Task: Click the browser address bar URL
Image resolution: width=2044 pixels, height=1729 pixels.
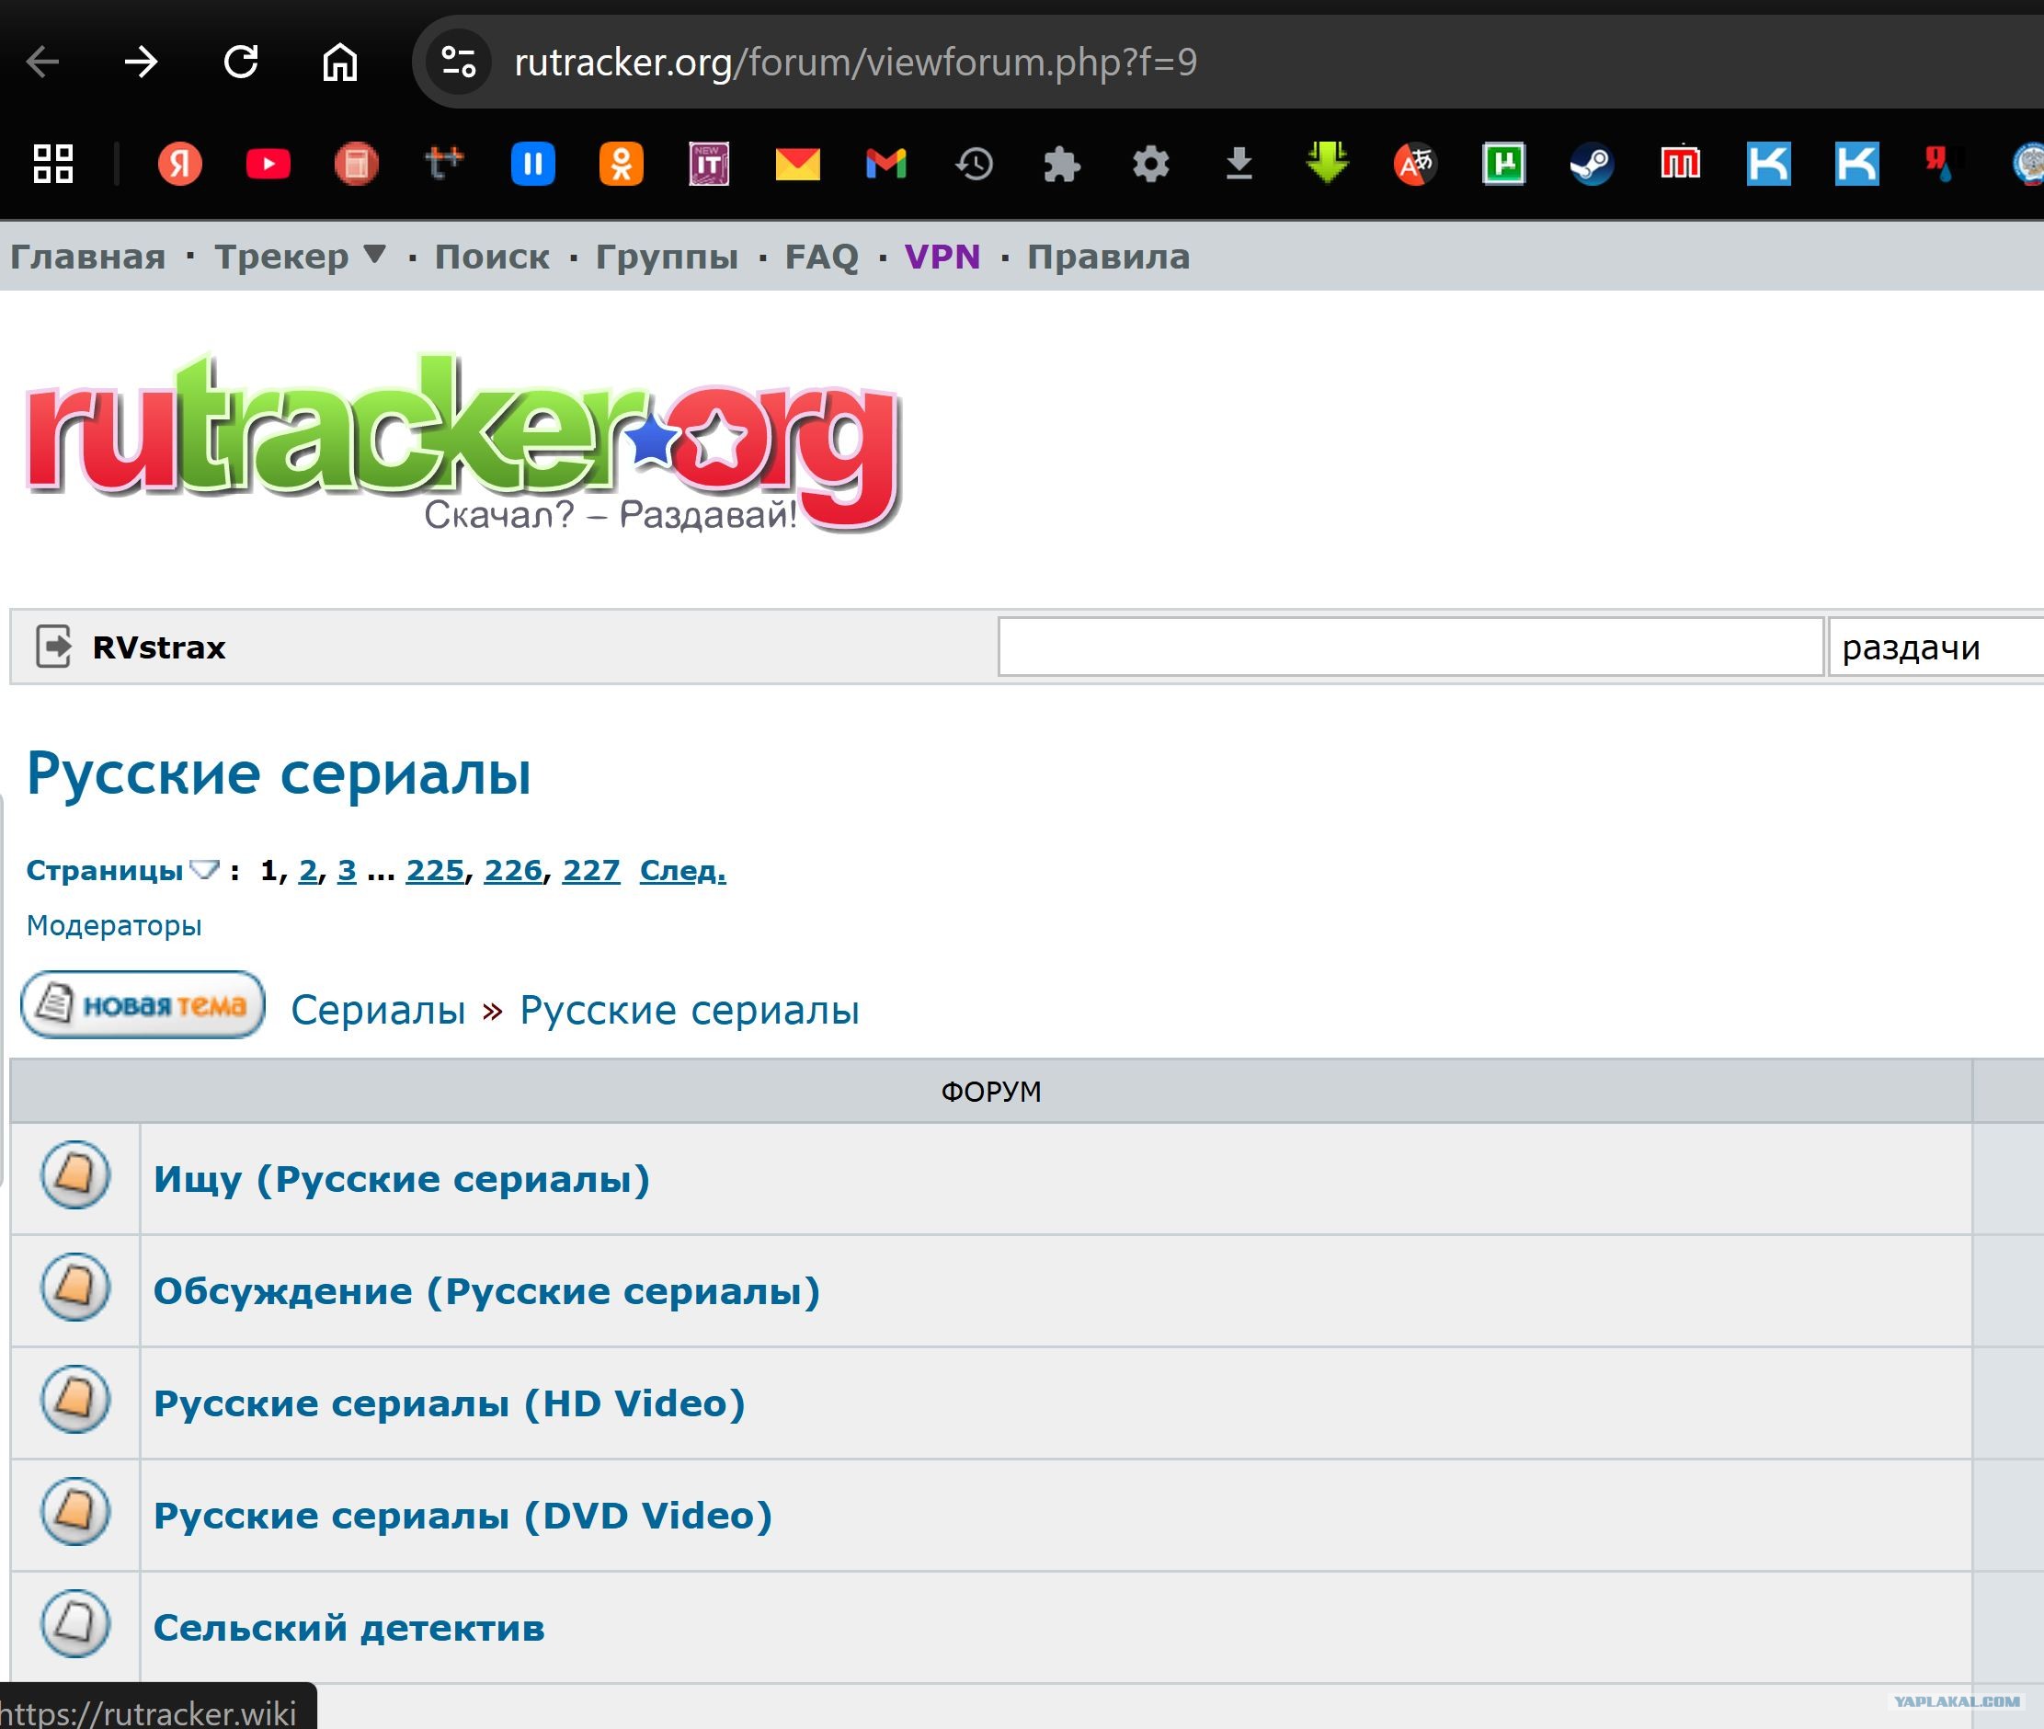Action: pyautogui.click(x=855, y=63)
